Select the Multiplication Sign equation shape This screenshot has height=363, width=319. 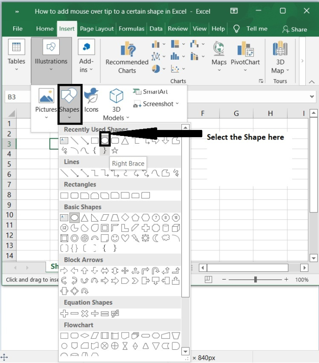[85, 314]
